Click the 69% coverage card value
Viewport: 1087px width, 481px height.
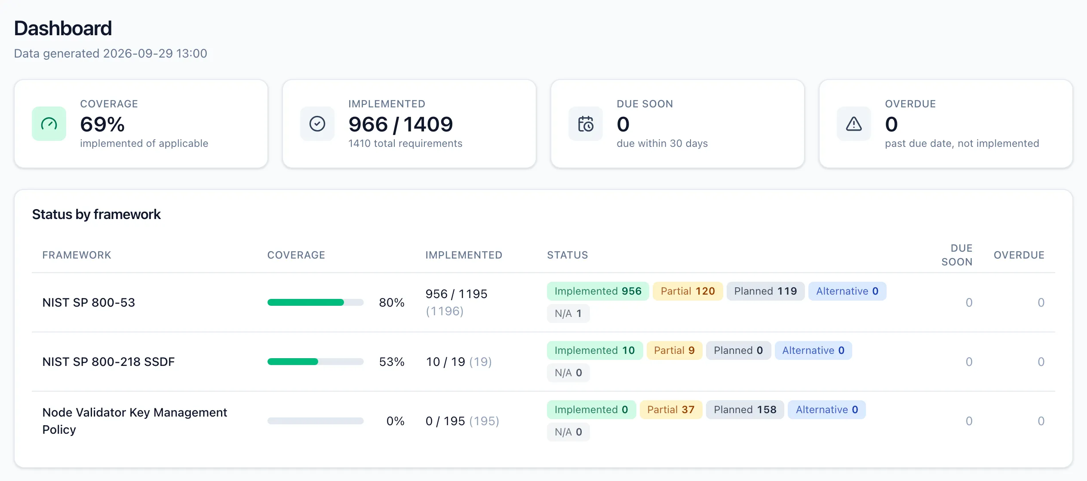point(102,124)
